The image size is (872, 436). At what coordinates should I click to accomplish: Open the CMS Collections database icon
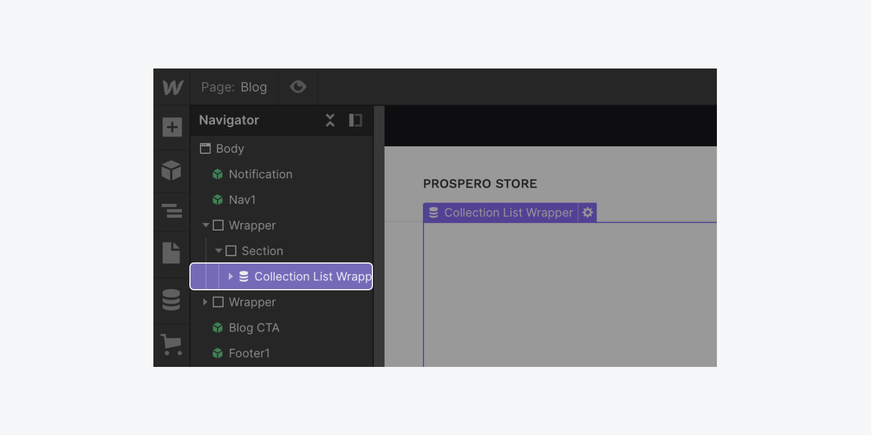tap(171, 300)
